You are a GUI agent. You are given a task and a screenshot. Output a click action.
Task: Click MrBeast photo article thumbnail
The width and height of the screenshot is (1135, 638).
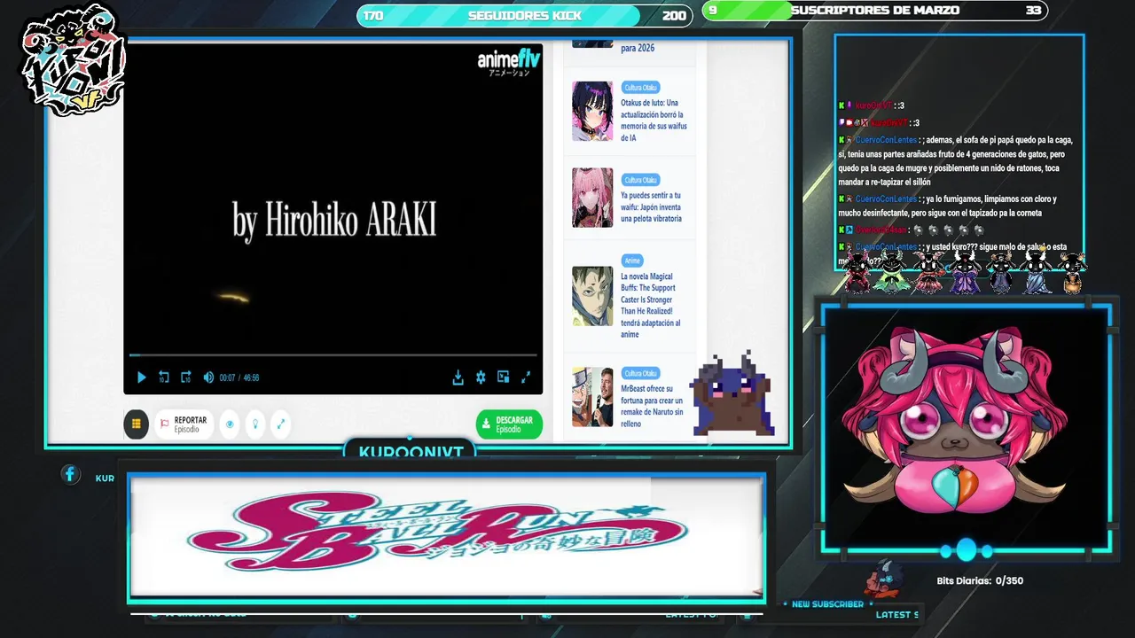(x=592, y=397)
